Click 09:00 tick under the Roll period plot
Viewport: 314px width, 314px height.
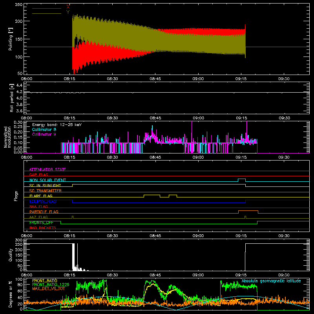pos(199,118)
